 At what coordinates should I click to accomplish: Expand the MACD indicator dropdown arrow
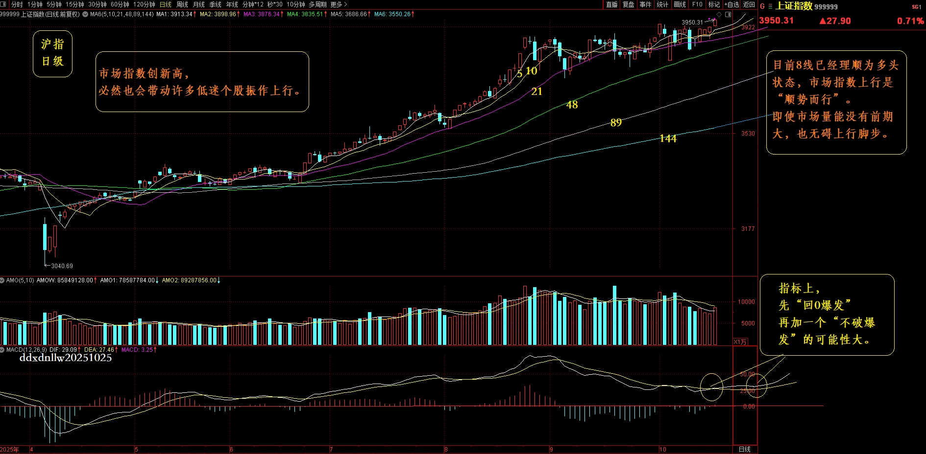(2, 350)
